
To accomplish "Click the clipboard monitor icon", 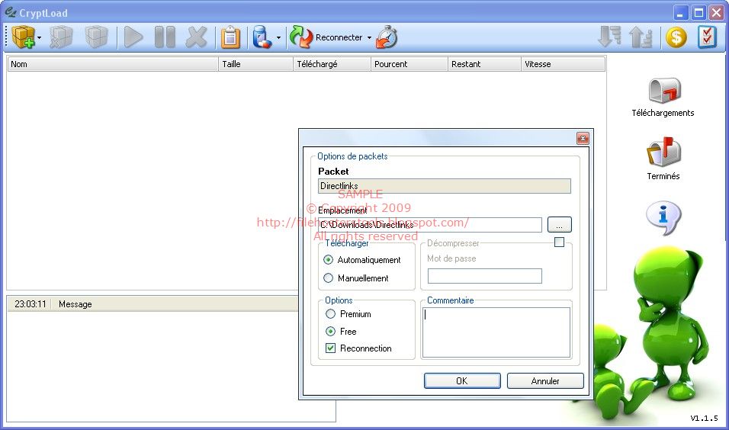I will click(230, 37).
